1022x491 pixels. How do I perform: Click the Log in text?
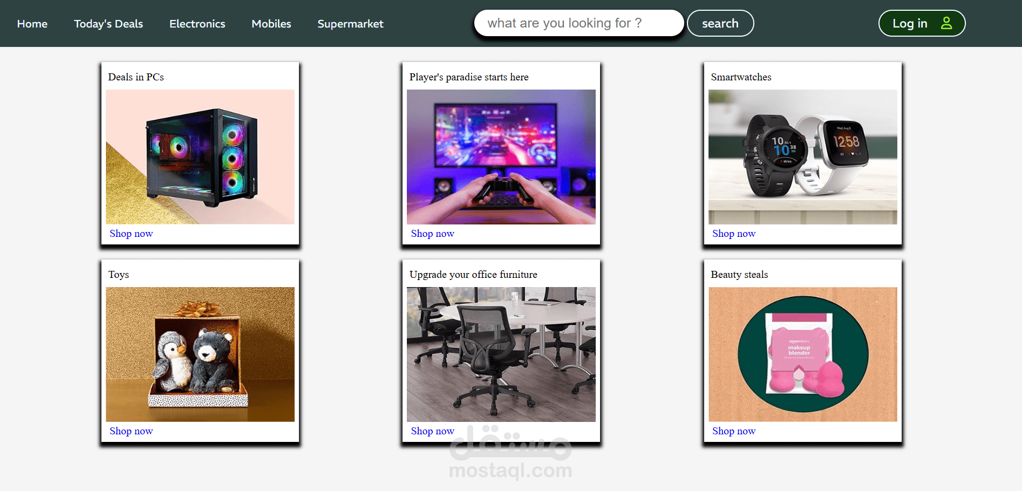(910, 23)
